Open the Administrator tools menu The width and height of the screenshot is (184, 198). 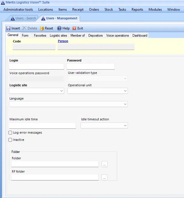point(18,10)
